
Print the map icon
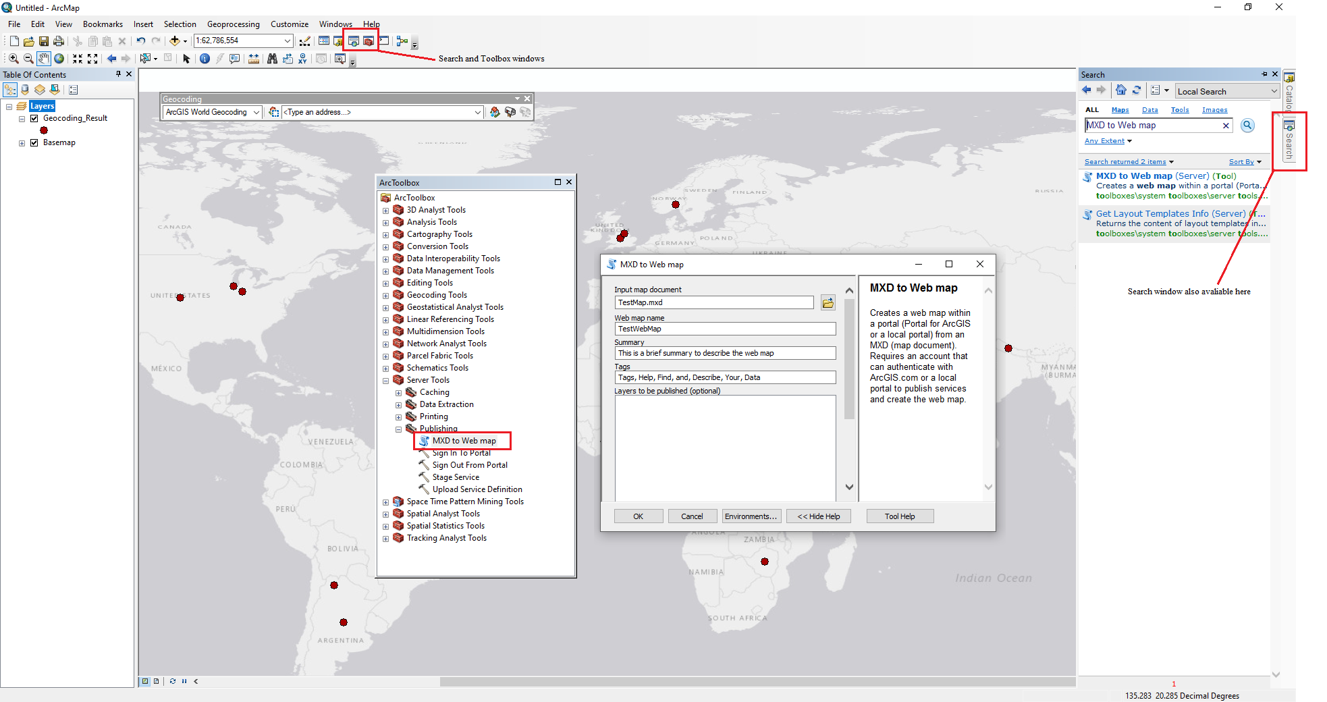(x=59, y=41)
